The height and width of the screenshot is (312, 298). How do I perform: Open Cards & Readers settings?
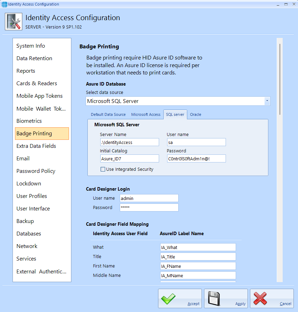click(42, 83)
